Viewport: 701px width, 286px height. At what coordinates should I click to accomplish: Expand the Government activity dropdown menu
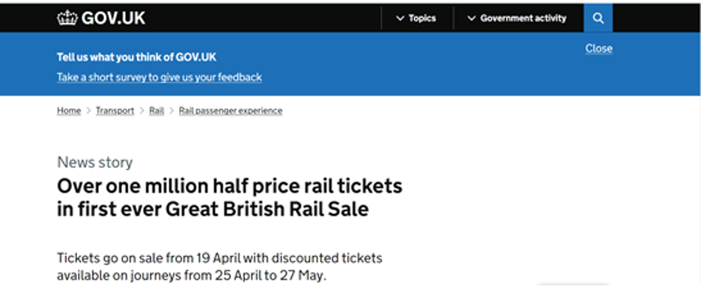pyautogui.click(x=517, y=18)
